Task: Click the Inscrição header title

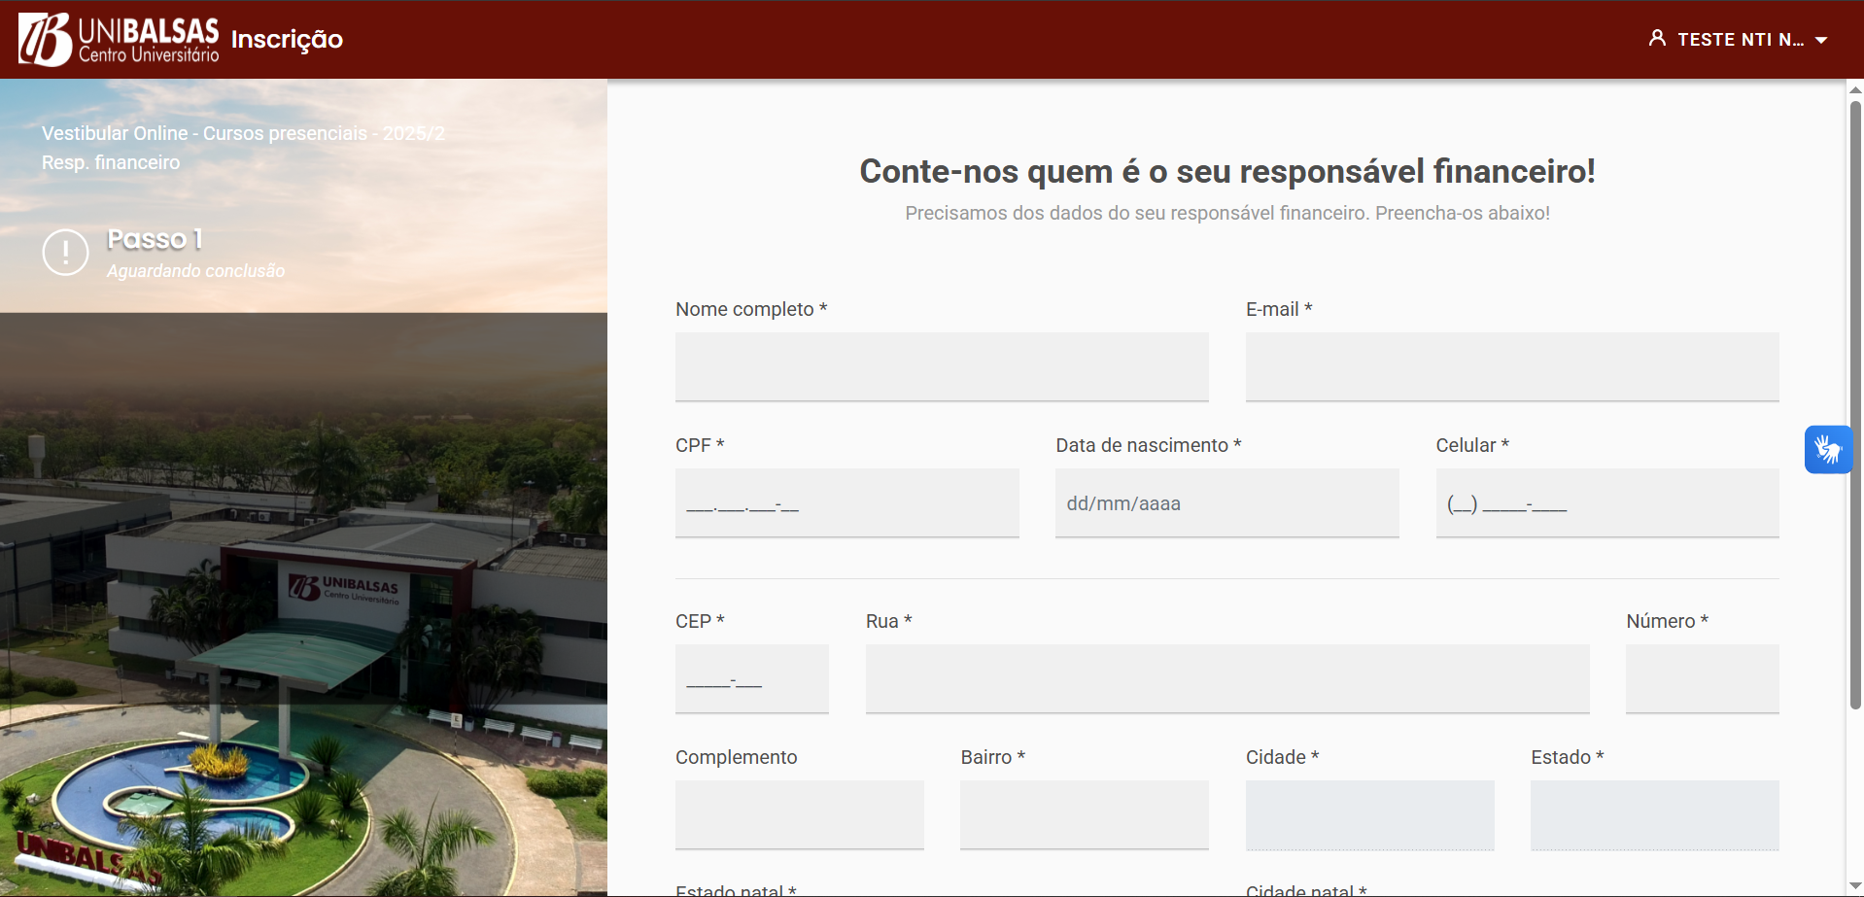Action: (x=287, y=40)
